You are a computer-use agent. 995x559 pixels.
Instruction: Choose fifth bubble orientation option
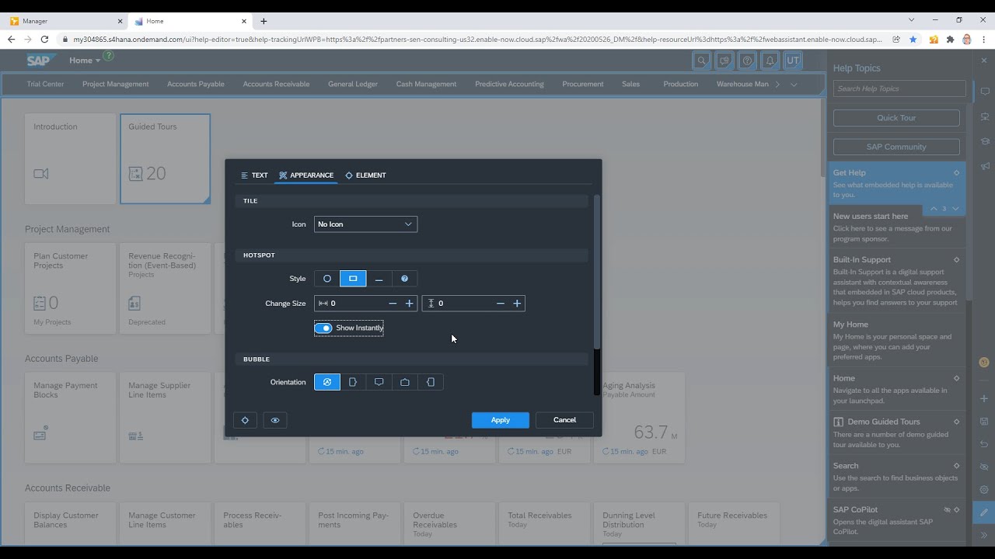[430, 382]
